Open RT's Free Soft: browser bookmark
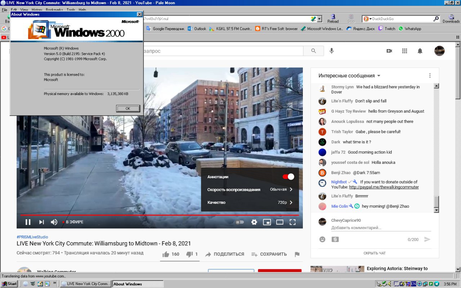 276,29
